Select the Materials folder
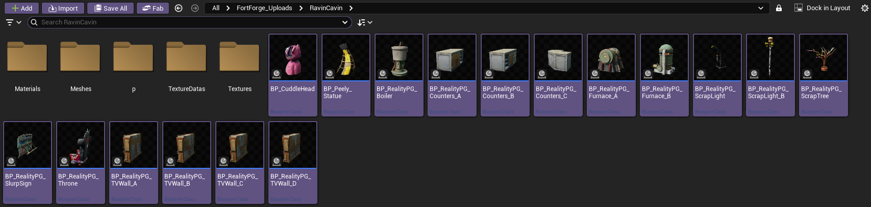Viewport: 871px width, 207px height. click(x=28, y=65)
